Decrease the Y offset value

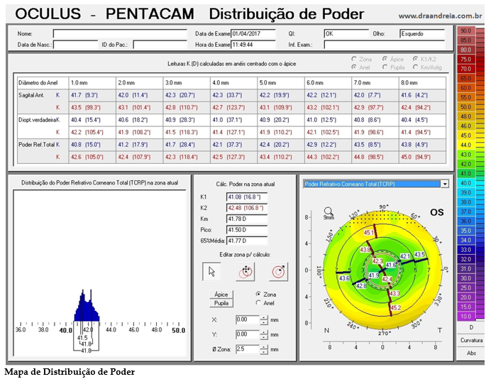(x=263, y=337)
